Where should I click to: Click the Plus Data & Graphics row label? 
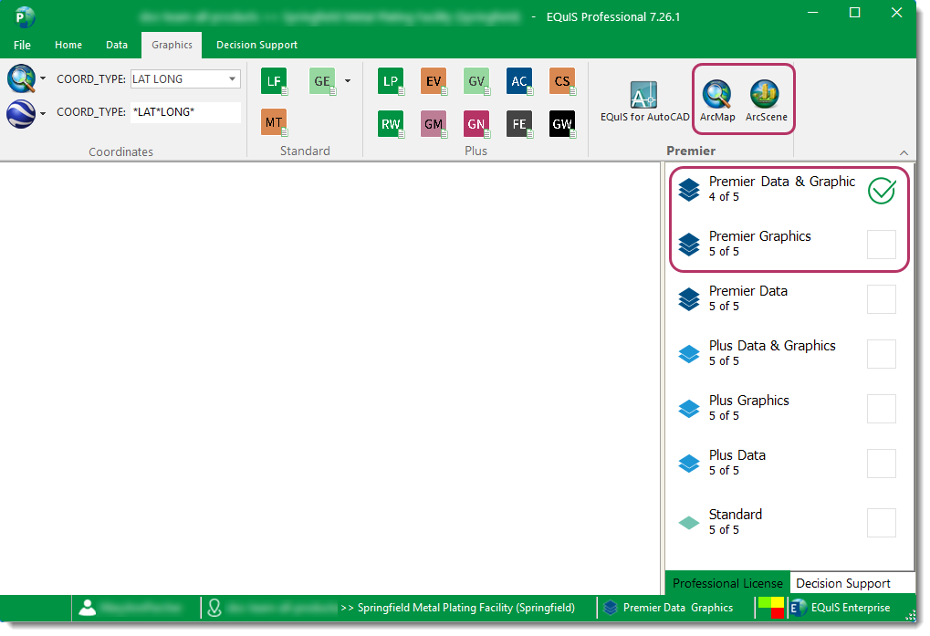(772, 346)
